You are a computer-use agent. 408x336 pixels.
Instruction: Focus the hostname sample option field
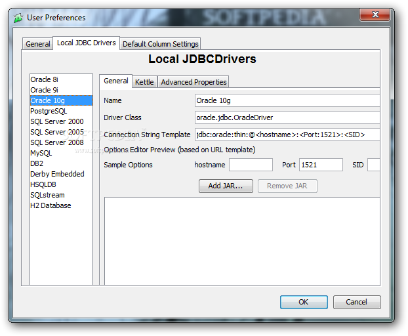point(251,165)
